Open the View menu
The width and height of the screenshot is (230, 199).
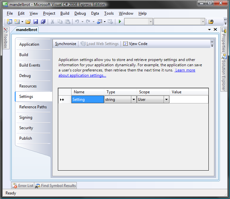pyautogui.click(x=34, y=13)
